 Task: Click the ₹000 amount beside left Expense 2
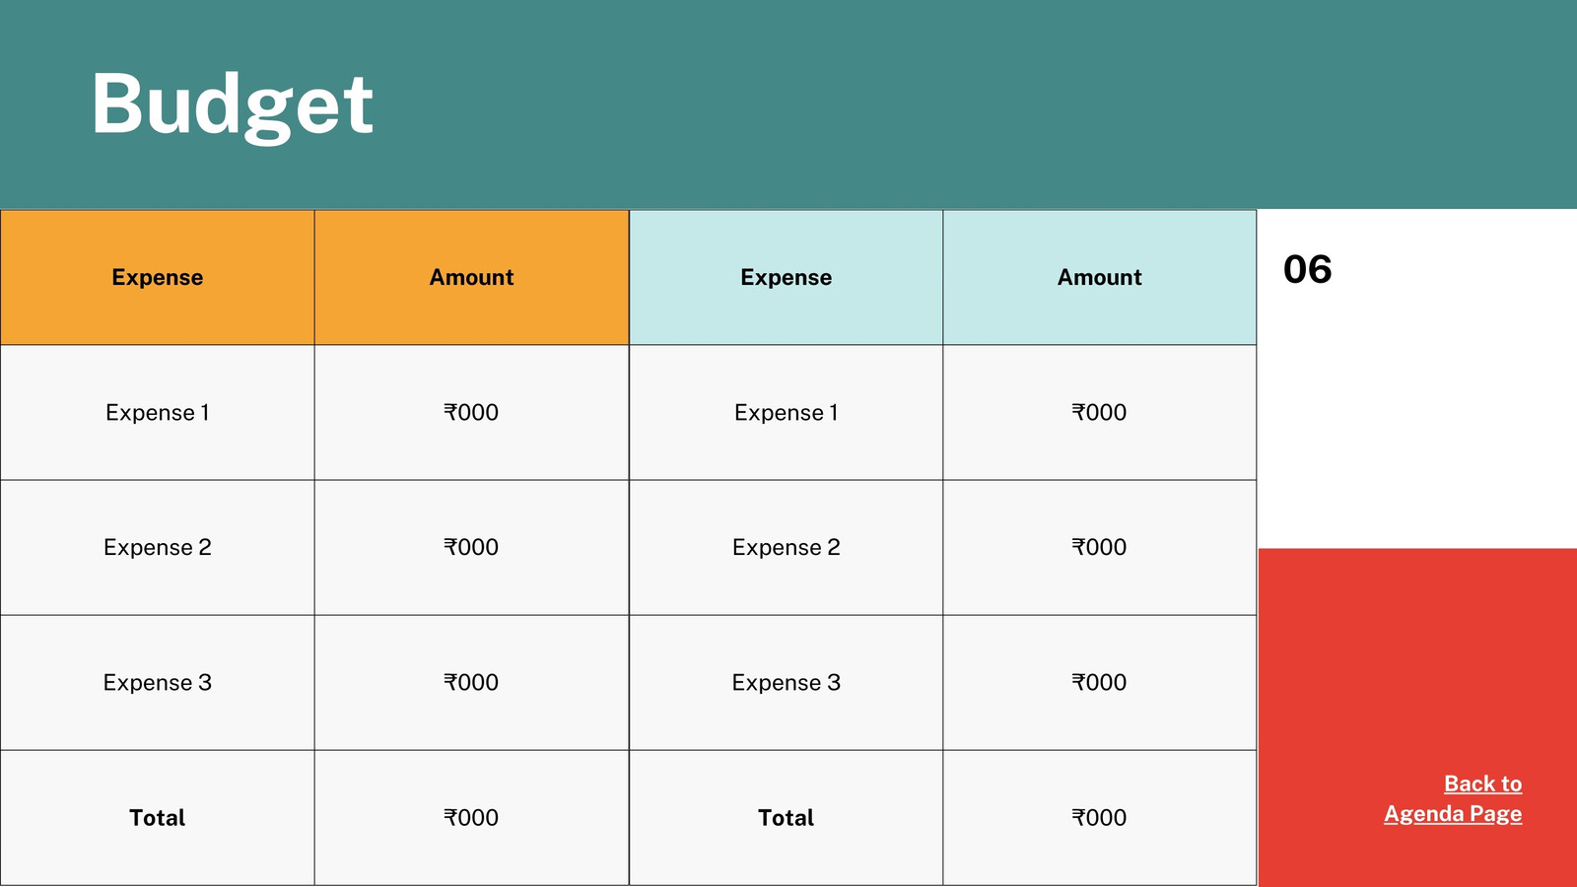(x=471, y=548)
